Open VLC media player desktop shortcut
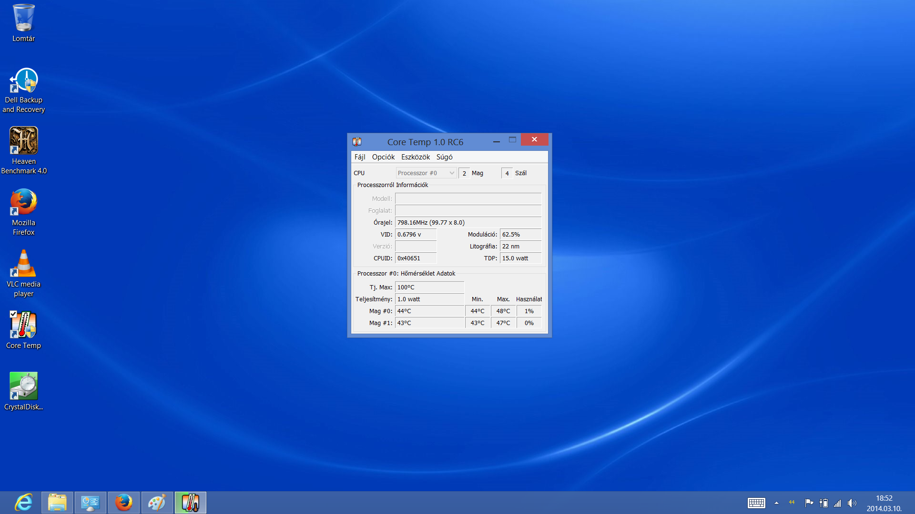 tap(24, 264)
